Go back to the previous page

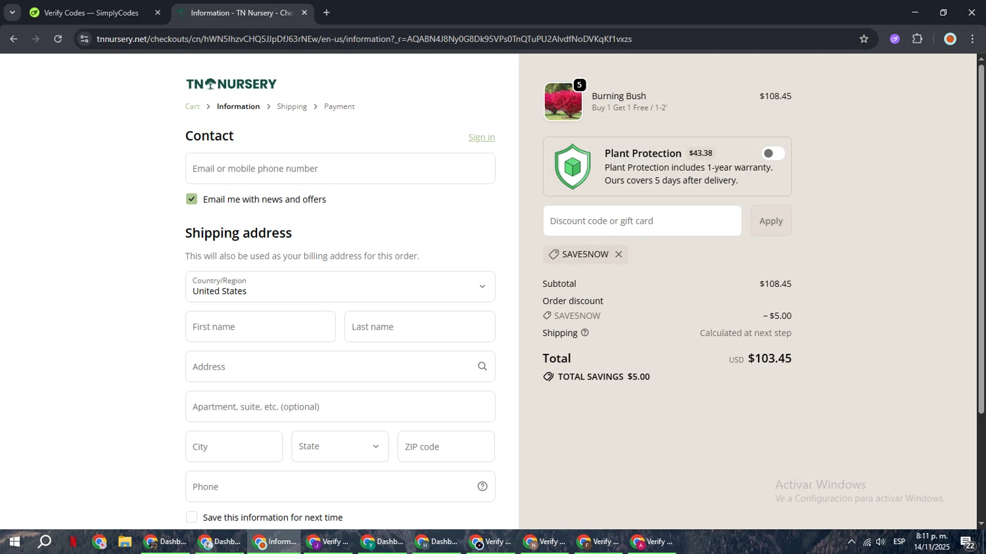click(x=14, y=39)
